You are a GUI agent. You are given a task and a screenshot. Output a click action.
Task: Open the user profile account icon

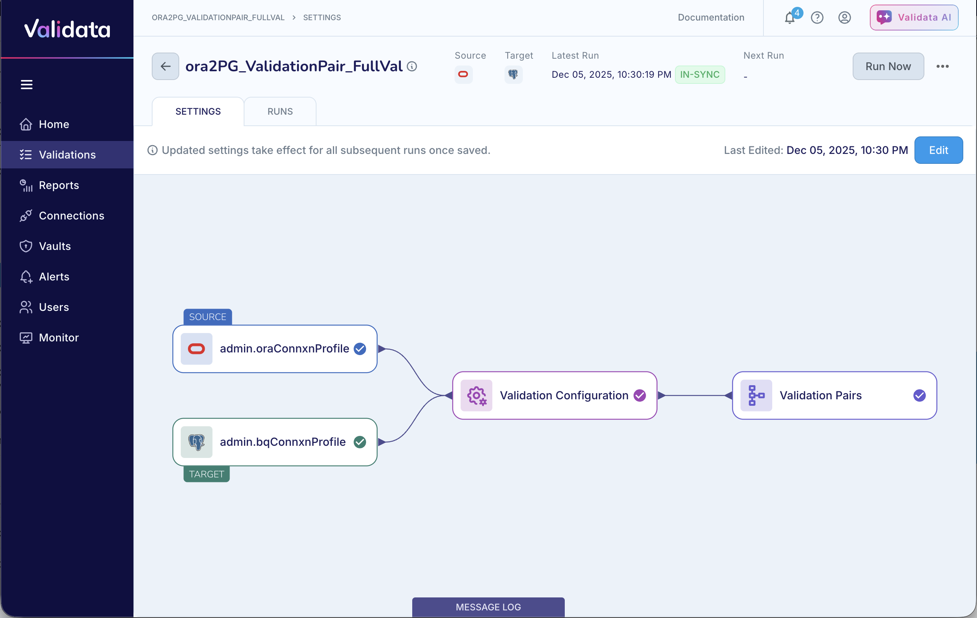point(844,18)
